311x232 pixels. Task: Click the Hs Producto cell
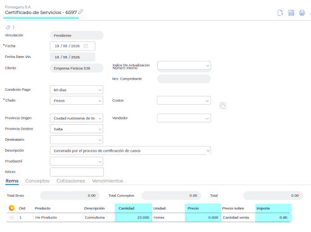click(x=58, y=217)
